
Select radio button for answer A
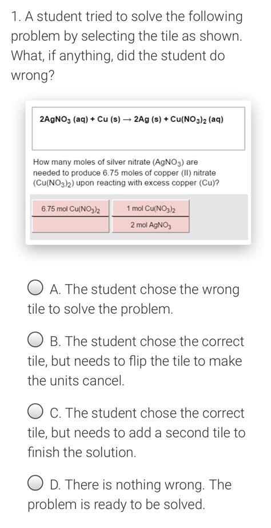[35, 290]
